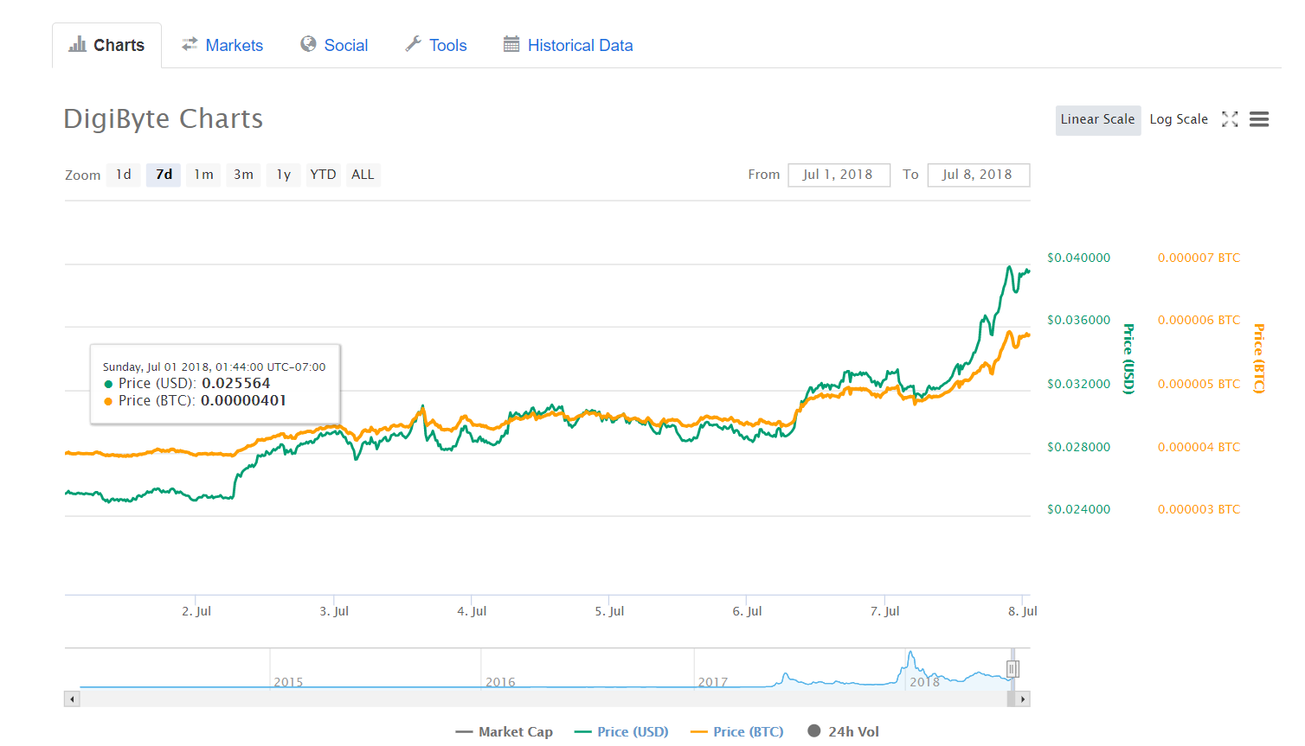This screenshot has height=746, width=1305.
Task: Set zoom range to 3m
Action: click(243, 175)
